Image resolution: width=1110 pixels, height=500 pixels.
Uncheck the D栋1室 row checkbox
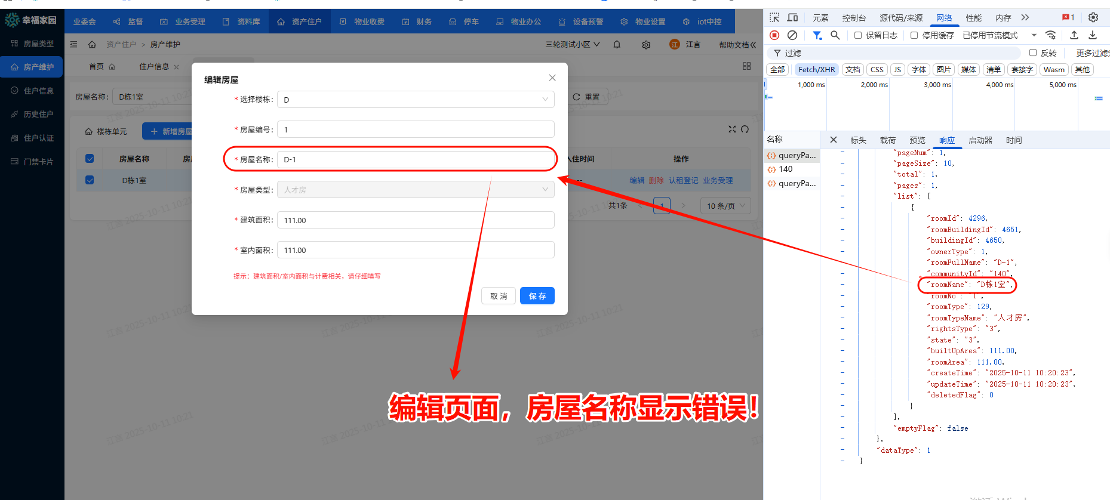(x=90, y=180)
